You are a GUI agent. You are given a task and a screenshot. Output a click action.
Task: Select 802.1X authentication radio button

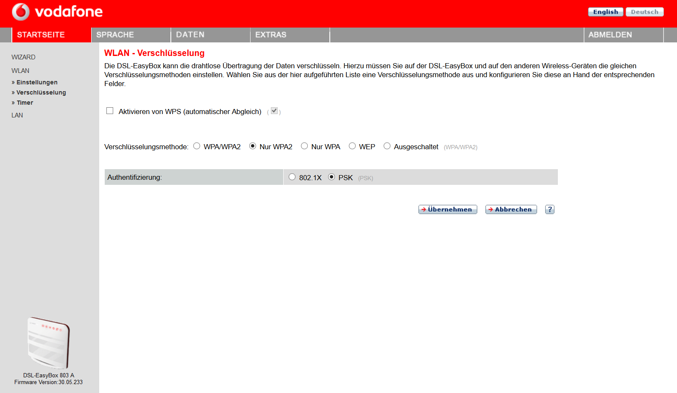pyautogui.click(x=292, y=177)
